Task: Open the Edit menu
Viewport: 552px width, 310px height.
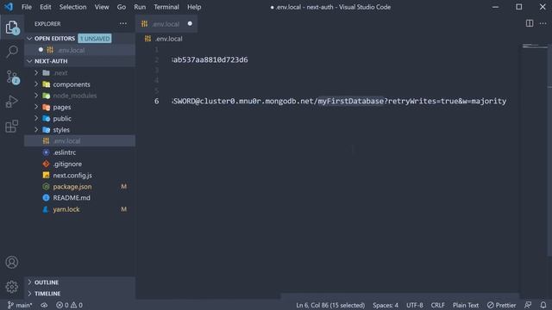Action: (x=46, y=7)
